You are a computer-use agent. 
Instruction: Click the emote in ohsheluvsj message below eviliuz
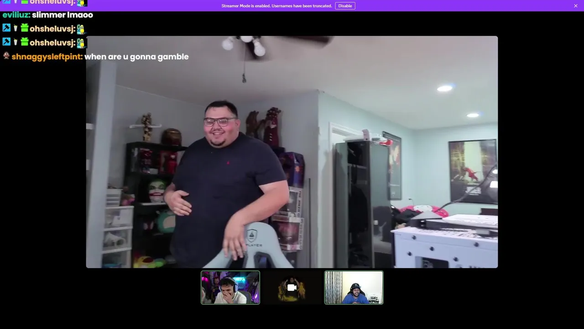(81, 29)
